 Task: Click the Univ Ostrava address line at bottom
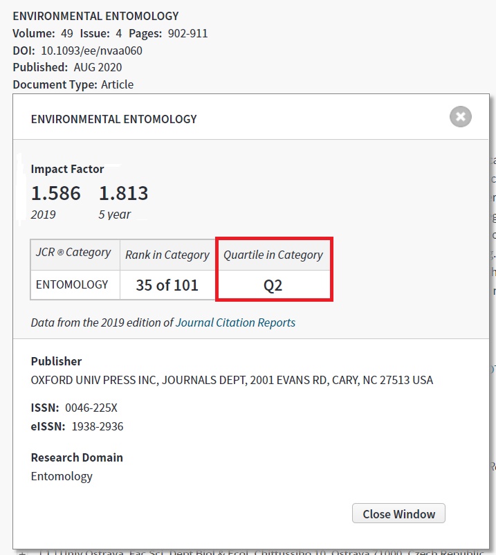[263, 552]
